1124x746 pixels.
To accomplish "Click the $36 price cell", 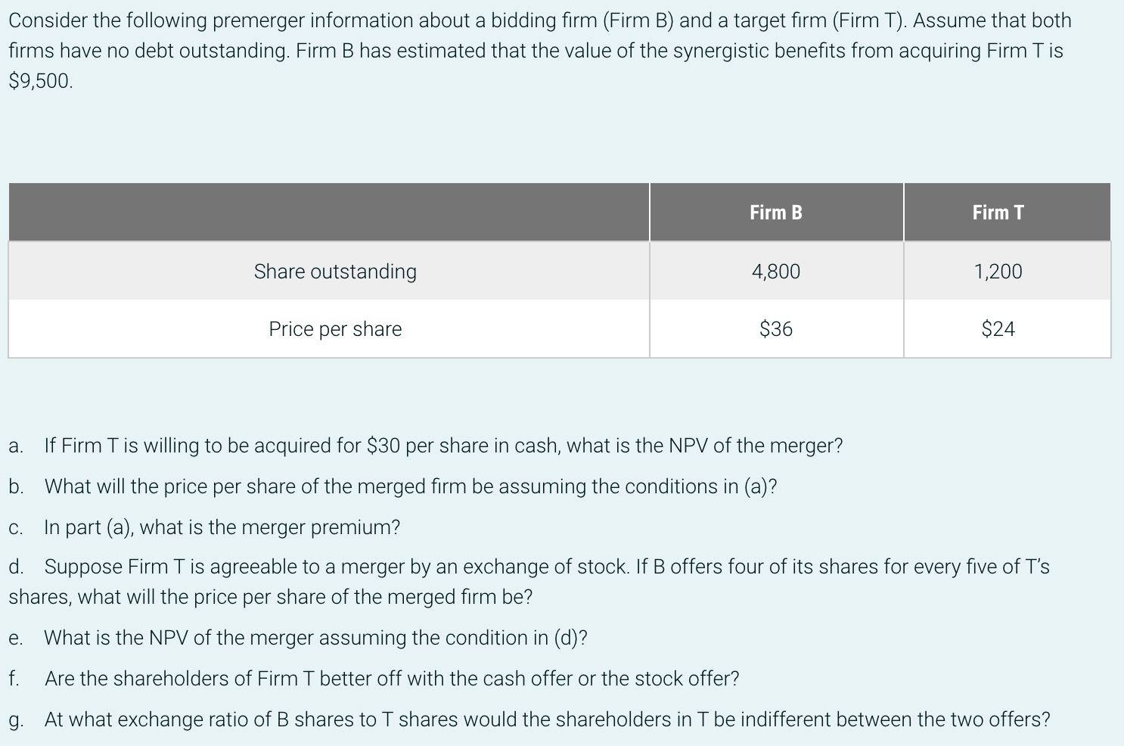I will [x=776, y=329].
